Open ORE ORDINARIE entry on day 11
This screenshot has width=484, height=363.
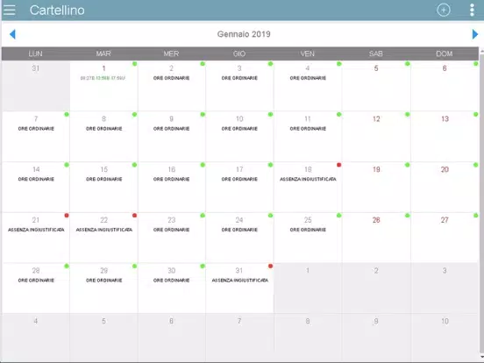tap(308, 129)
